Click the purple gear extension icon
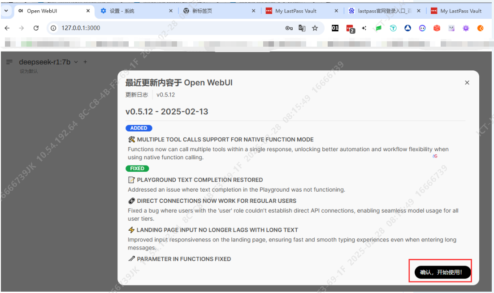Image resolution: width=494 pixels, height=293 pixels. pos(466,28)
